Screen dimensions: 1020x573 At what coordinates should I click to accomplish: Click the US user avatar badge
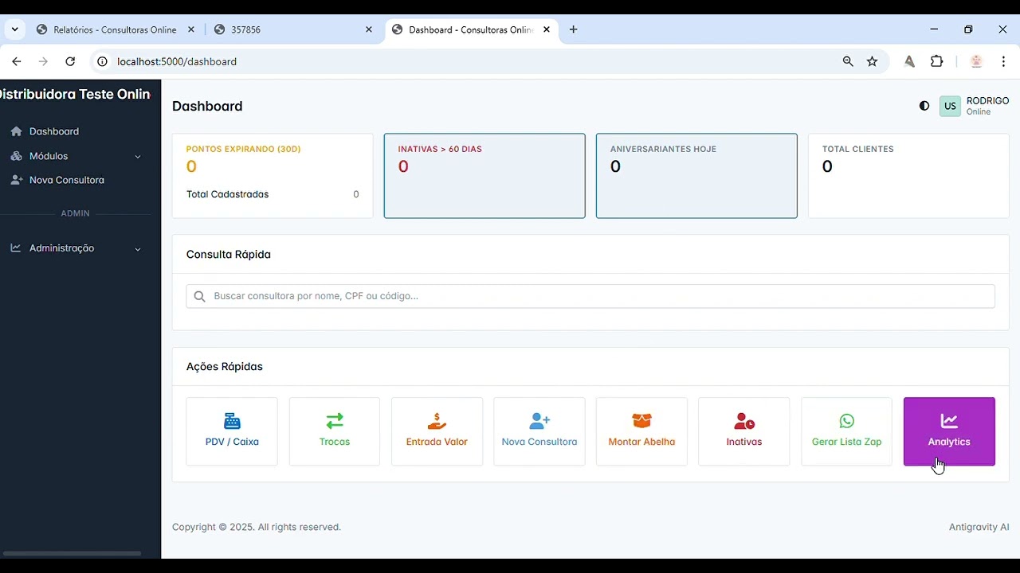click(x=950, y=106)
